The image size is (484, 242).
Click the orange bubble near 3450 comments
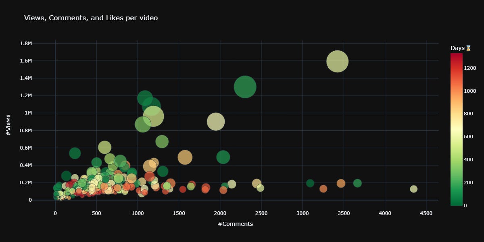pos(341,183)
